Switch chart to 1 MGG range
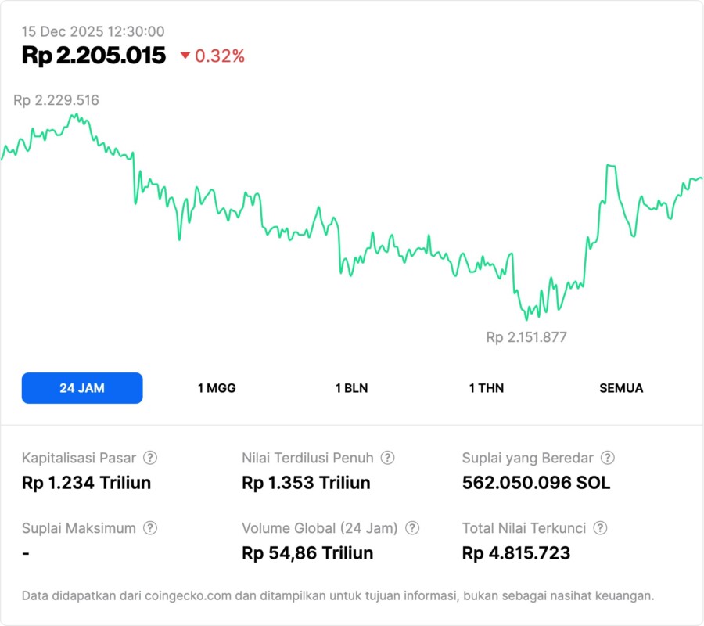The height and width of the screenshot is (626, 704). click(217, 388)
